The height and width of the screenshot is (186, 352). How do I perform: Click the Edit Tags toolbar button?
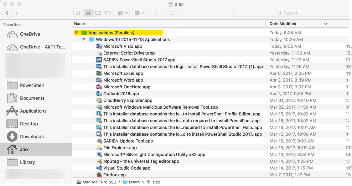(x=172, y=13)
